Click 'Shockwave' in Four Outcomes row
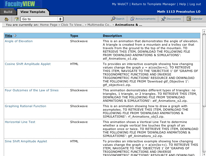 79,90
